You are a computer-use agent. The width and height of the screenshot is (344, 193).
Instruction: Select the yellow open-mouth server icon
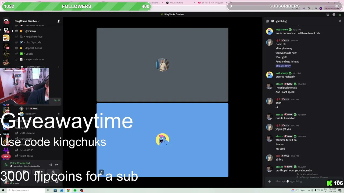click(x=6, y=38)
